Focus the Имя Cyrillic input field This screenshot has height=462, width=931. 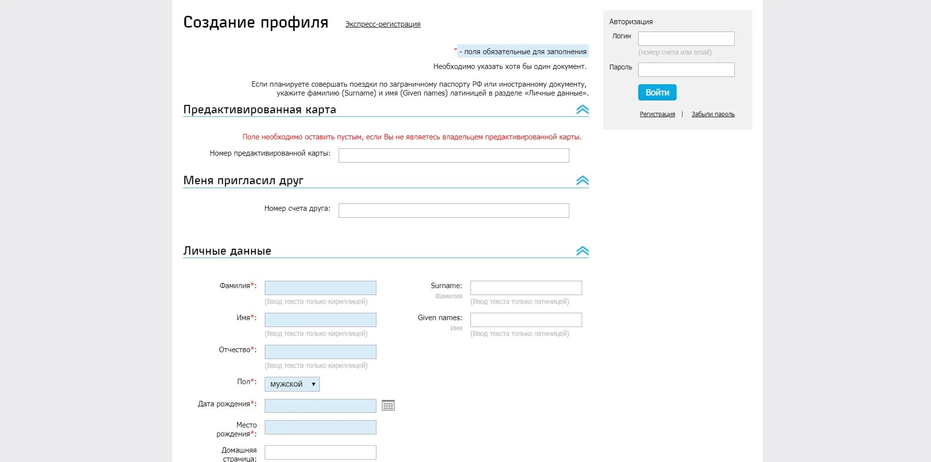[x=320, y=320]
